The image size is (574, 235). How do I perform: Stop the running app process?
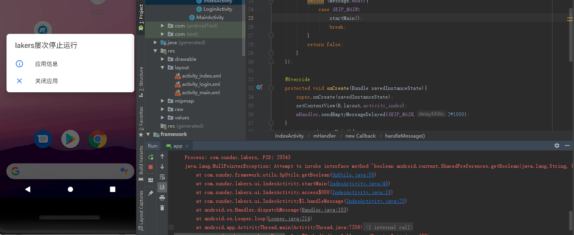(x=151, y=167)
